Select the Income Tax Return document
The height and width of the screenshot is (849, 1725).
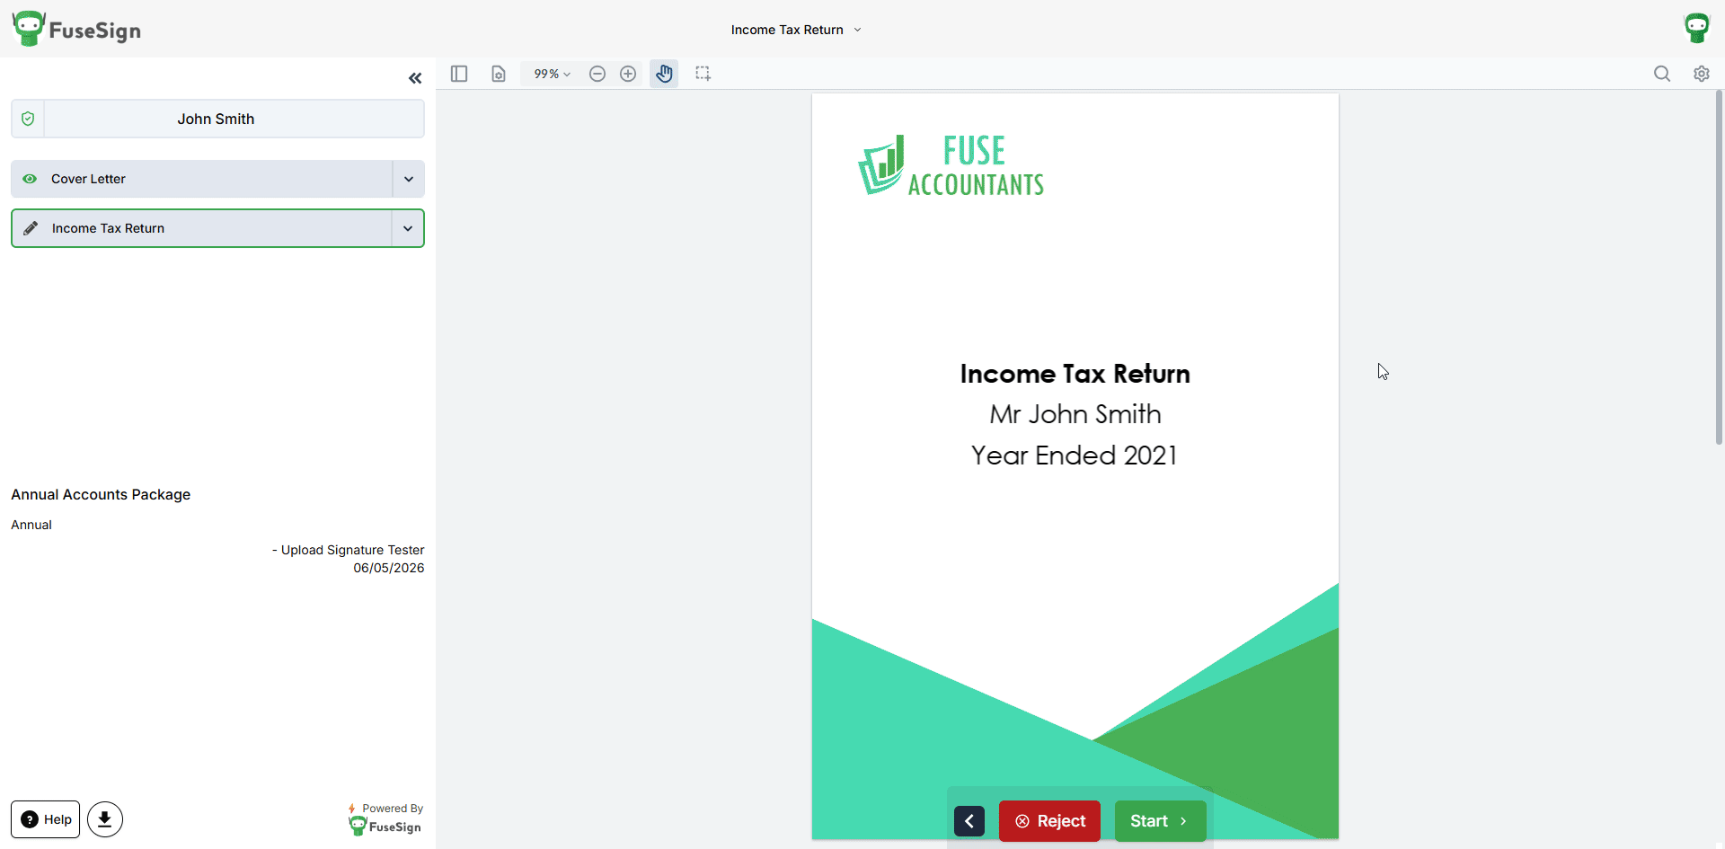coord(202,228)
